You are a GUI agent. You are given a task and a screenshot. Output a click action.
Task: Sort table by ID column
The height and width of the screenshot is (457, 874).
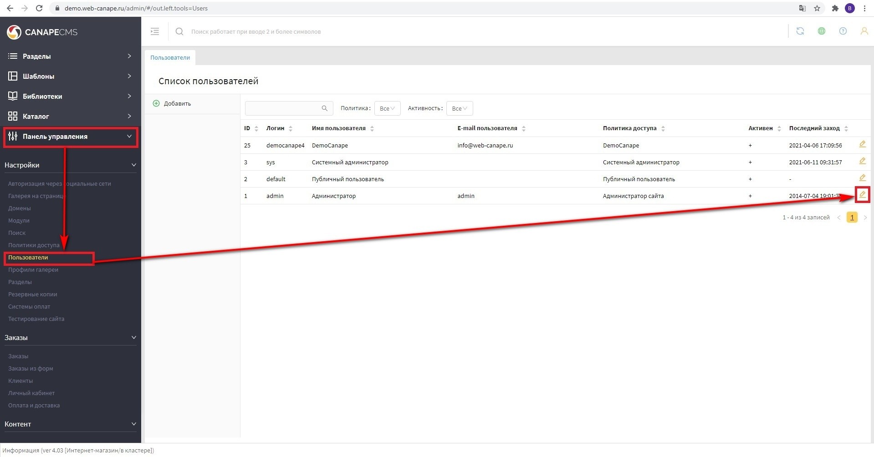click(x=251, y=128)
